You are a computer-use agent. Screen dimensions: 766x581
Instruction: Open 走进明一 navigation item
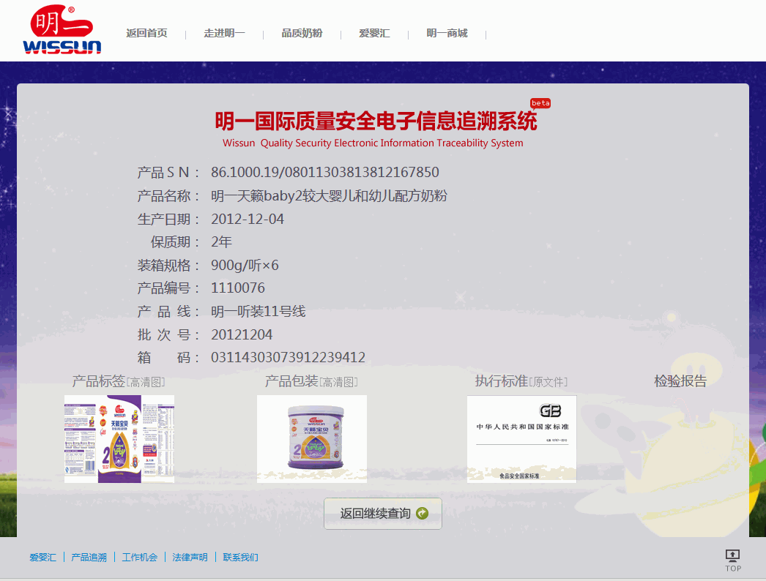tap(224, 33)
